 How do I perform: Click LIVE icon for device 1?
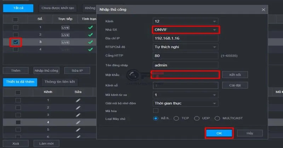[65, 27]
